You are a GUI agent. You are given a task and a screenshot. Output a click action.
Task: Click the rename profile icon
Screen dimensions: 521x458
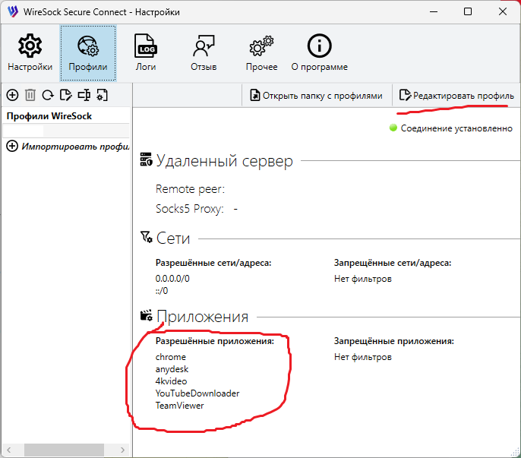84,95
